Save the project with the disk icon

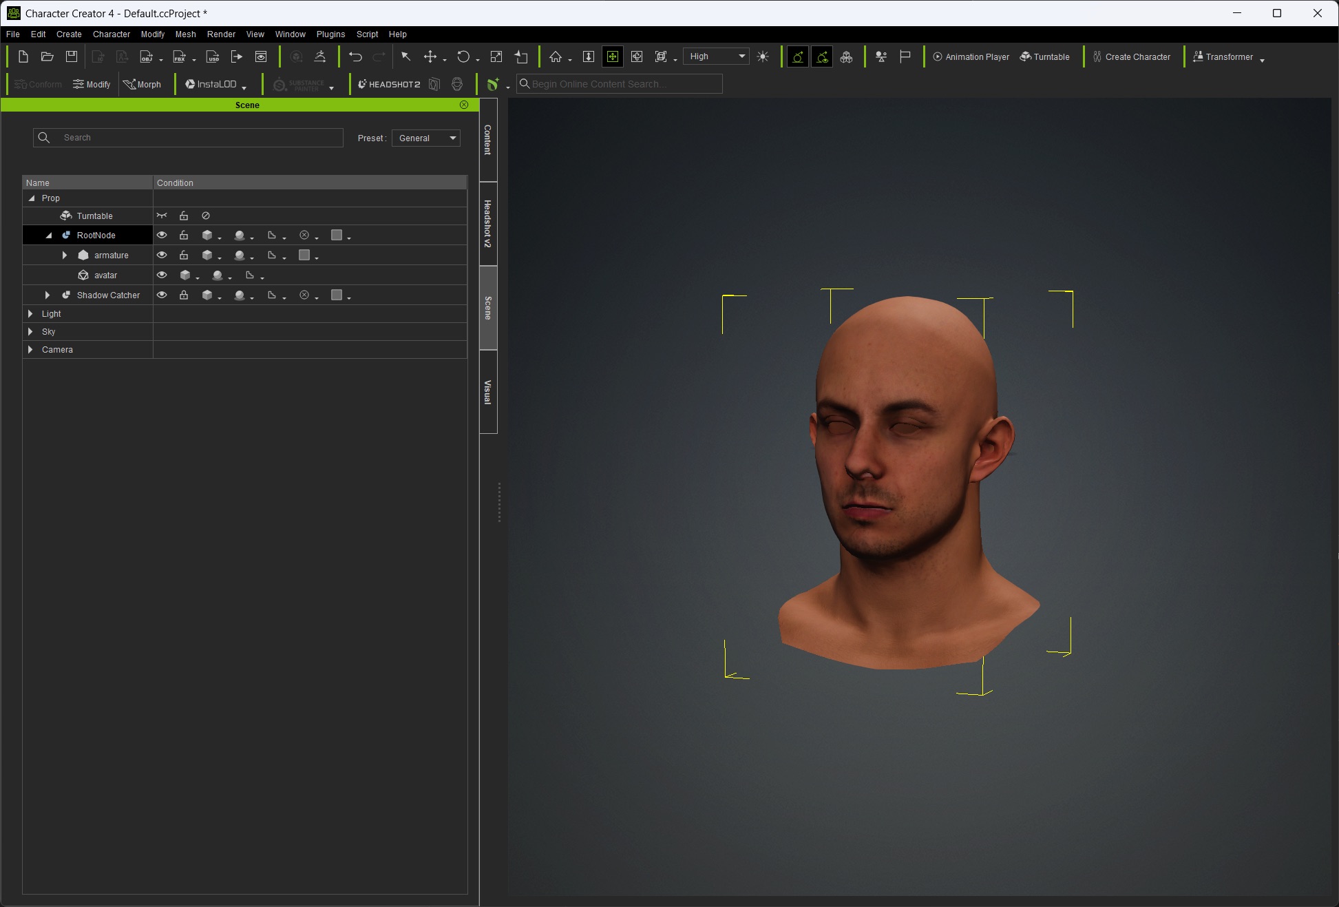pyautogui.click(x=72, y=56)
